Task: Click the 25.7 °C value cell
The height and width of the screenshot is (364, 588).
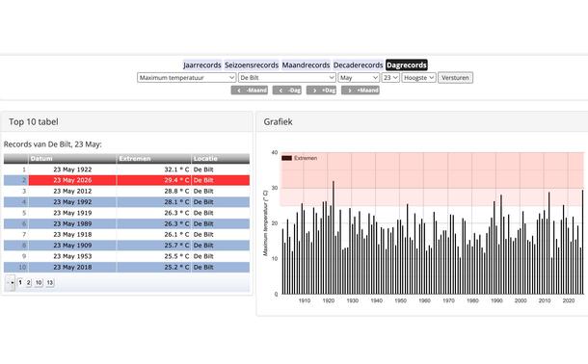Action: [154, 246]
